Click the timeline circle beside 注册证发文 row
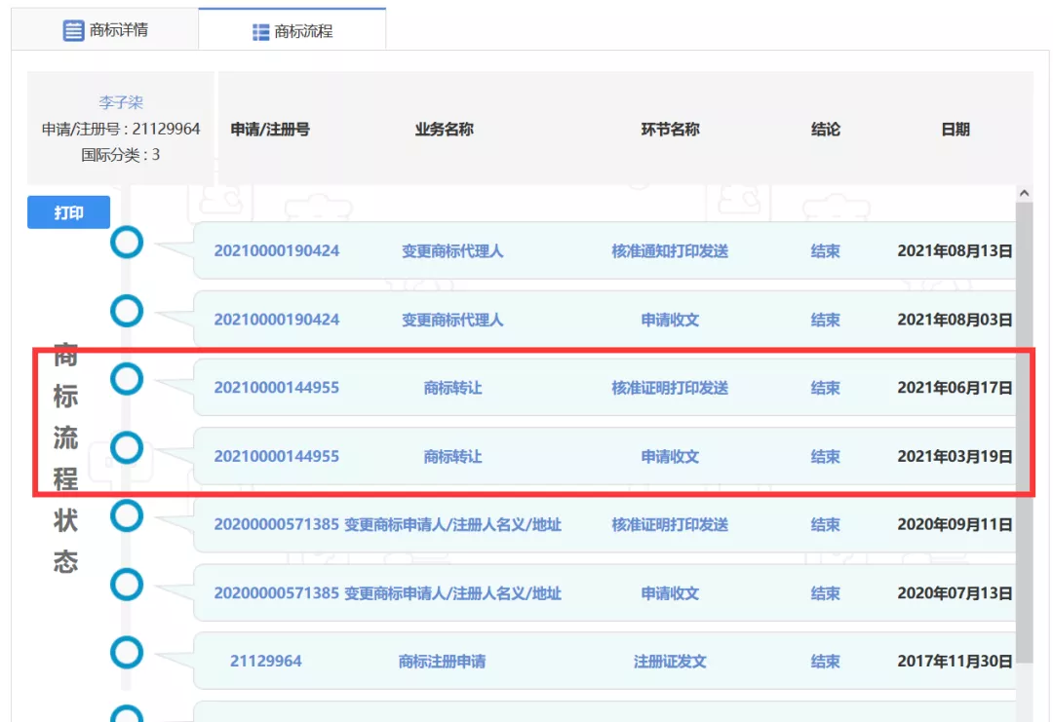Viewport: 1053px width, 722px height. [x=127, y=653]
